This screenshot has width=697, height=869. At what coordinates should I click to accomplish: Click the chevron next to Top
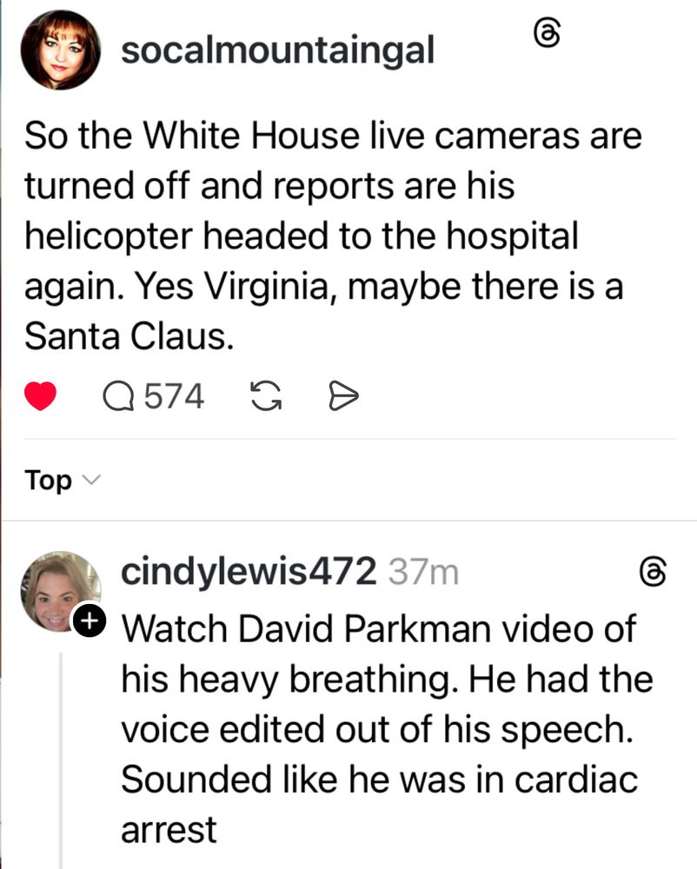[91, 480]
